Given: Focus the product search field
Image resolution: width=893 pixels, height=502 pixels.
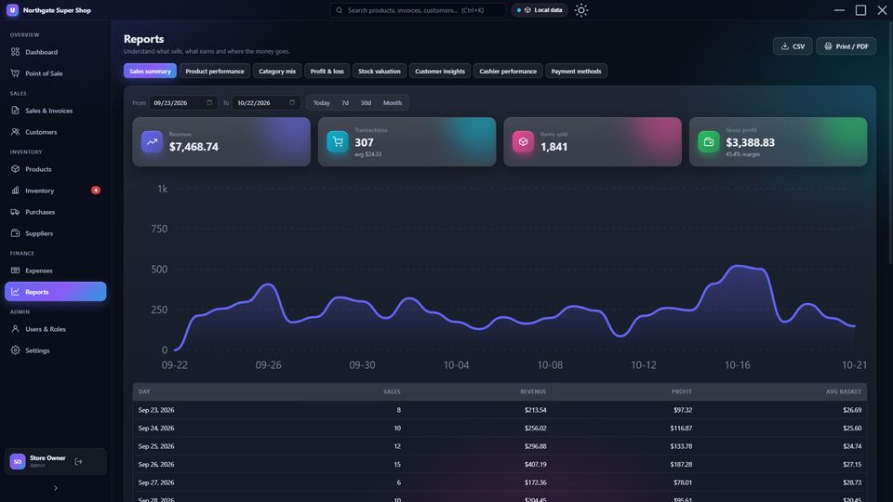Looking at the screenshot, I should (418, 10).
